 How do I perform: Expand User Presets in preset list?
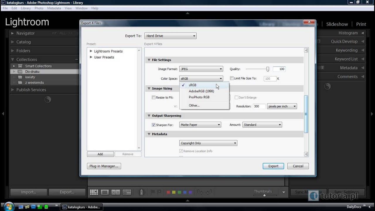[91, 57]
